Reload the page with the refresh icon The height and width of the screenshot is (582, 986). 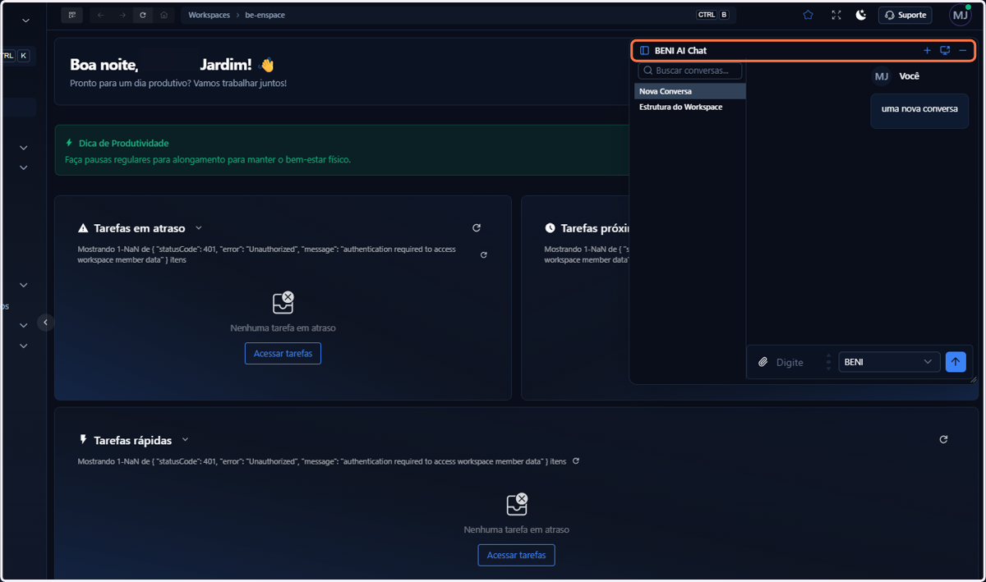tap(144, 15)
